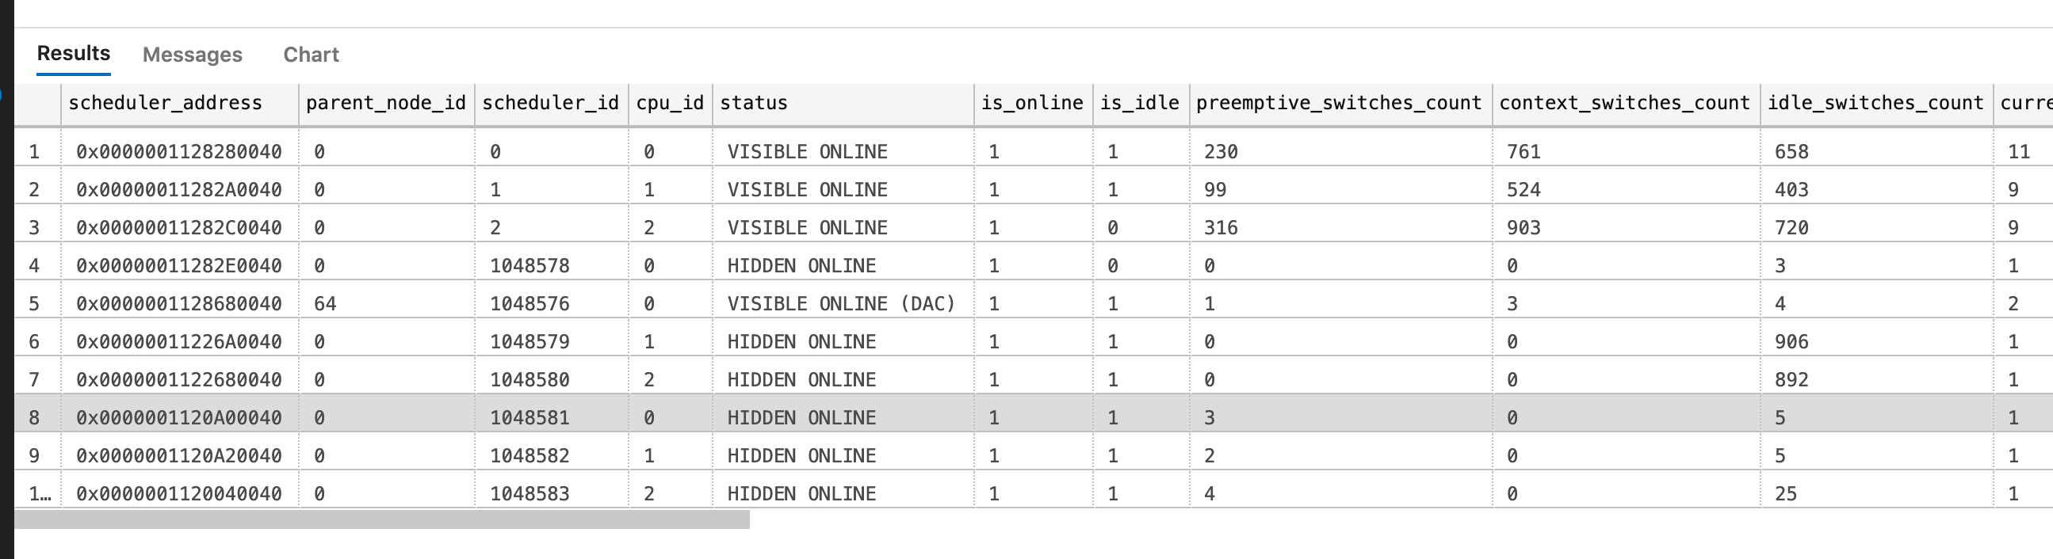
Task: Click the cpu_id column header
Action: [670, 103]
